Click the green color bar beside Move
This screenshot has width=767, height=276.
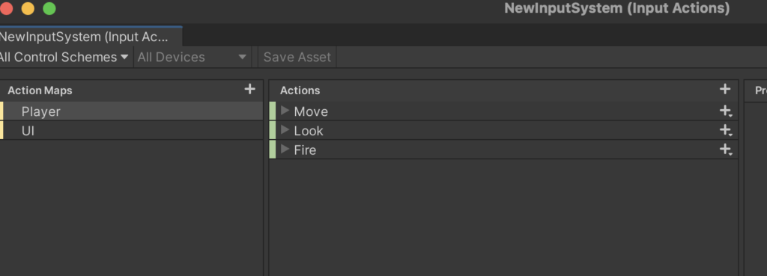pyautogui.click(x=273, y=111)
